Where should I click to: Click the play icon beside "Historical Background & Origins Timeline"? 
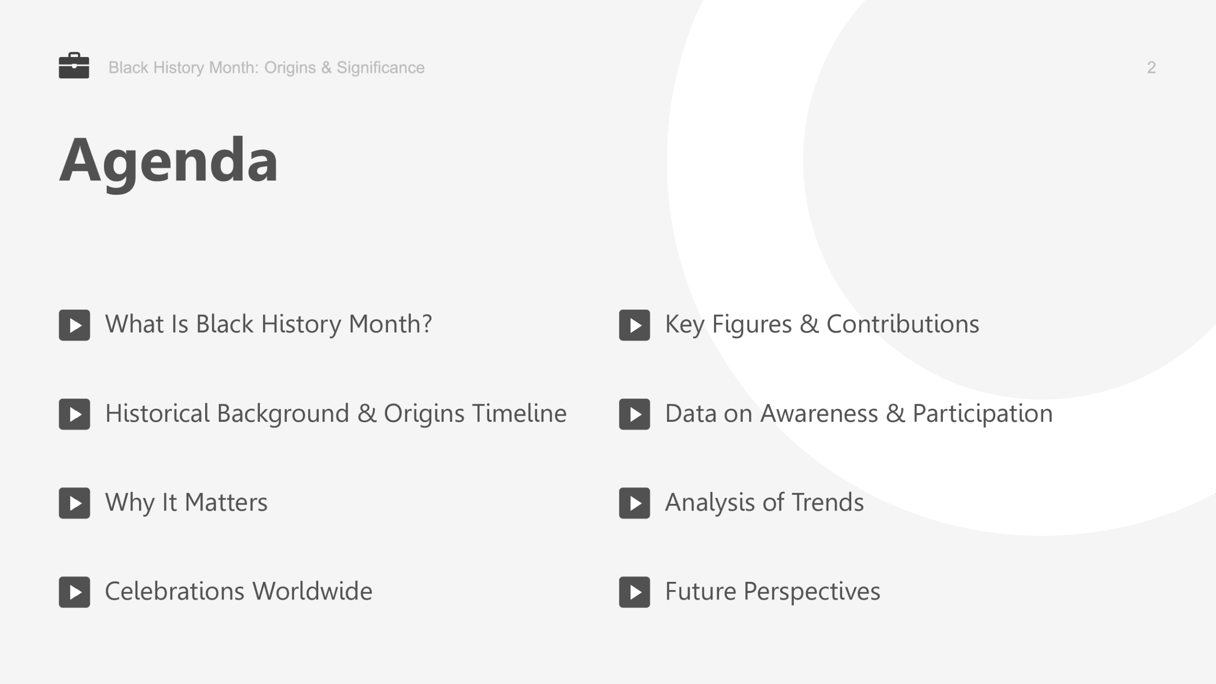coord(75,414)
